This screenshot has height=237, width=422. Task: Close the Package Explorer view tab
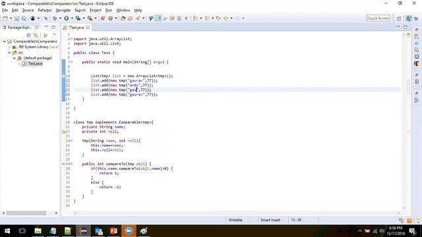(37, 28)
